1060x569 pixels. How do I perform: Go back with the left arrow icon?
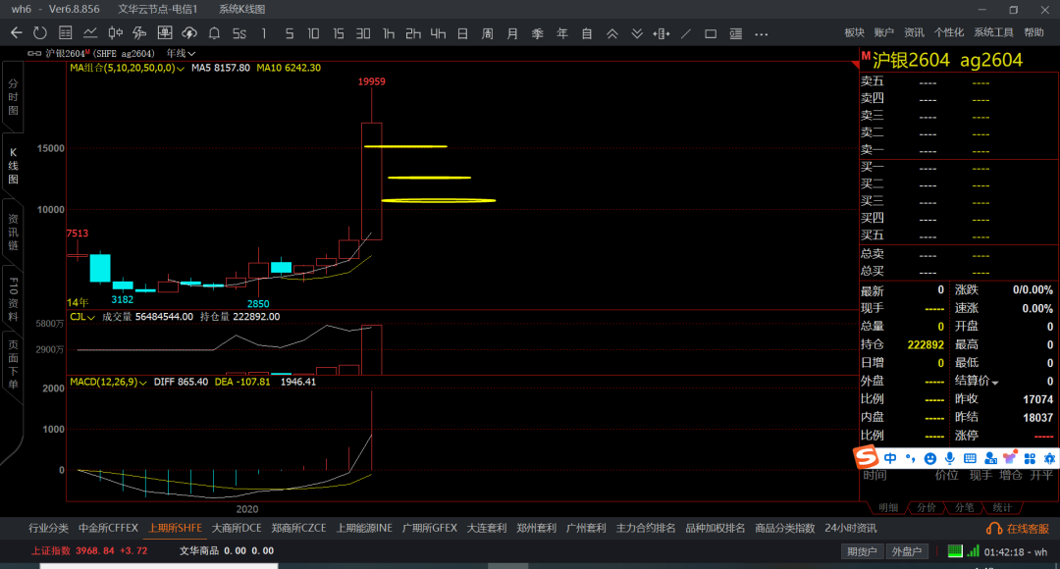click(x=17, y=33)
